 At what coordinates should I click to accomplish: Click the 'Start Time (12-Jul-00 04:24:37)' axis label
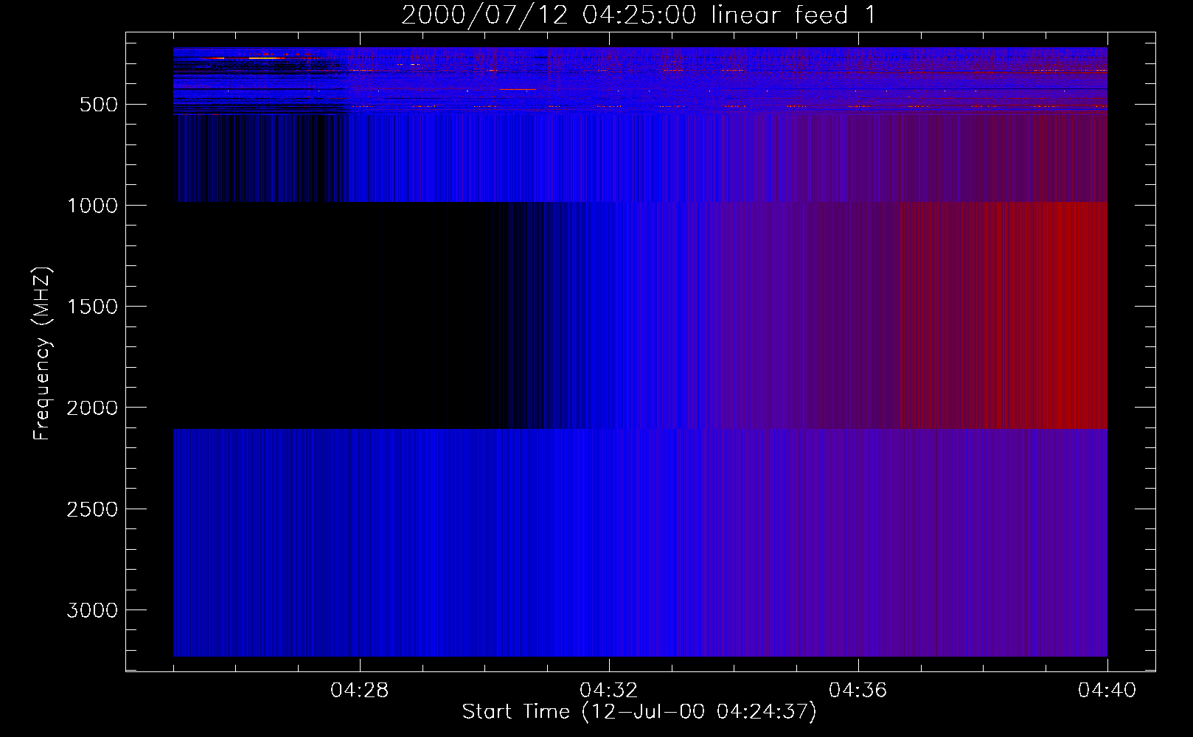point(639,712)
